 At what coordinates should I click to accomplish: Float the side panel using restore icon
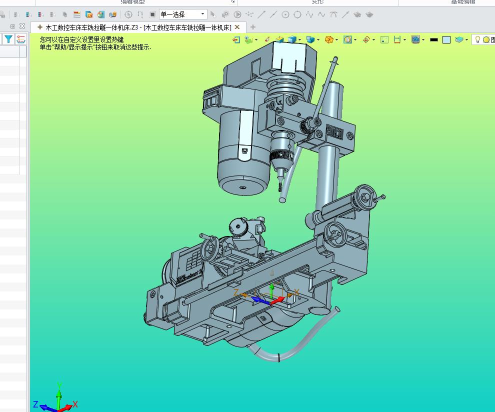click(13, 26)
